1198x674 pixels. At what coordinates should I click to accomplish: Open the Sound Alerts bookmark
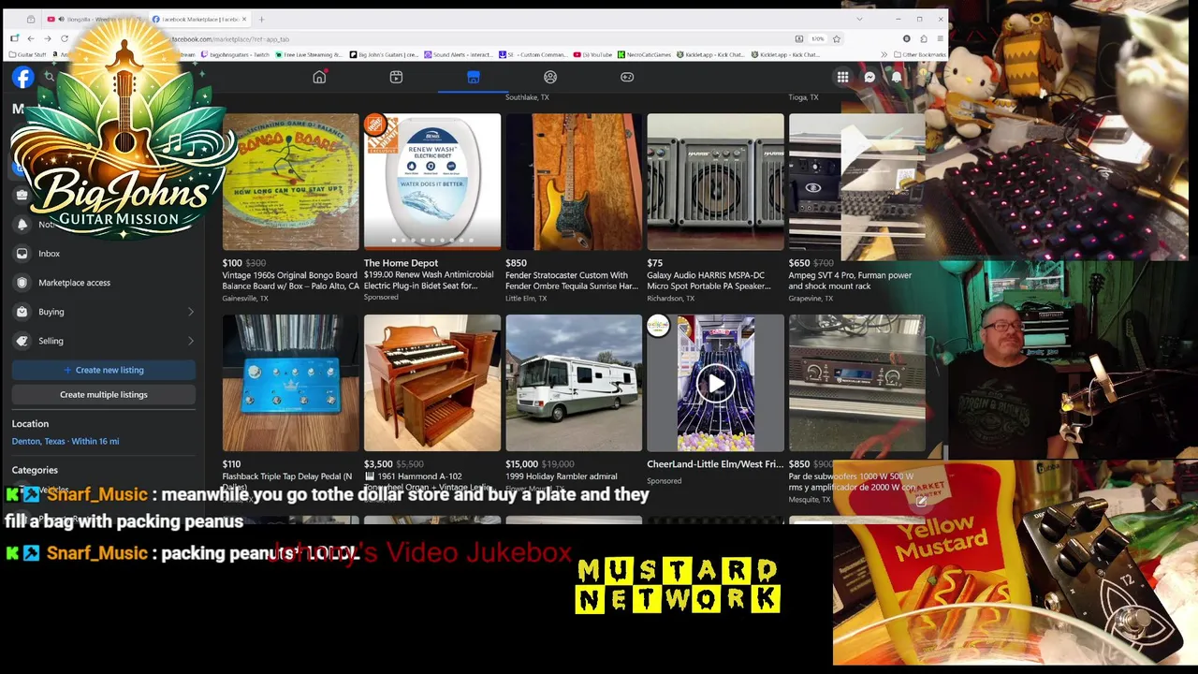tap(458, 54)
